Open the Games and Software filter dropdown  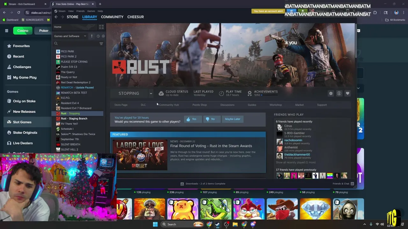[70, 36]
